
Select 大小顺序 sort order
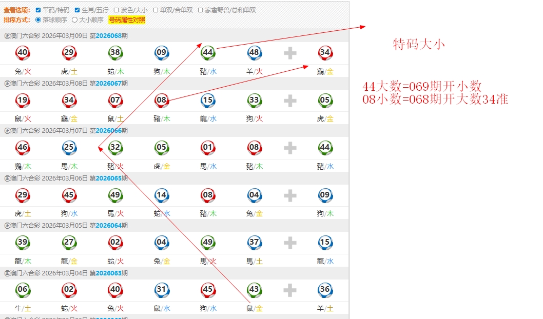coord(74,20)
